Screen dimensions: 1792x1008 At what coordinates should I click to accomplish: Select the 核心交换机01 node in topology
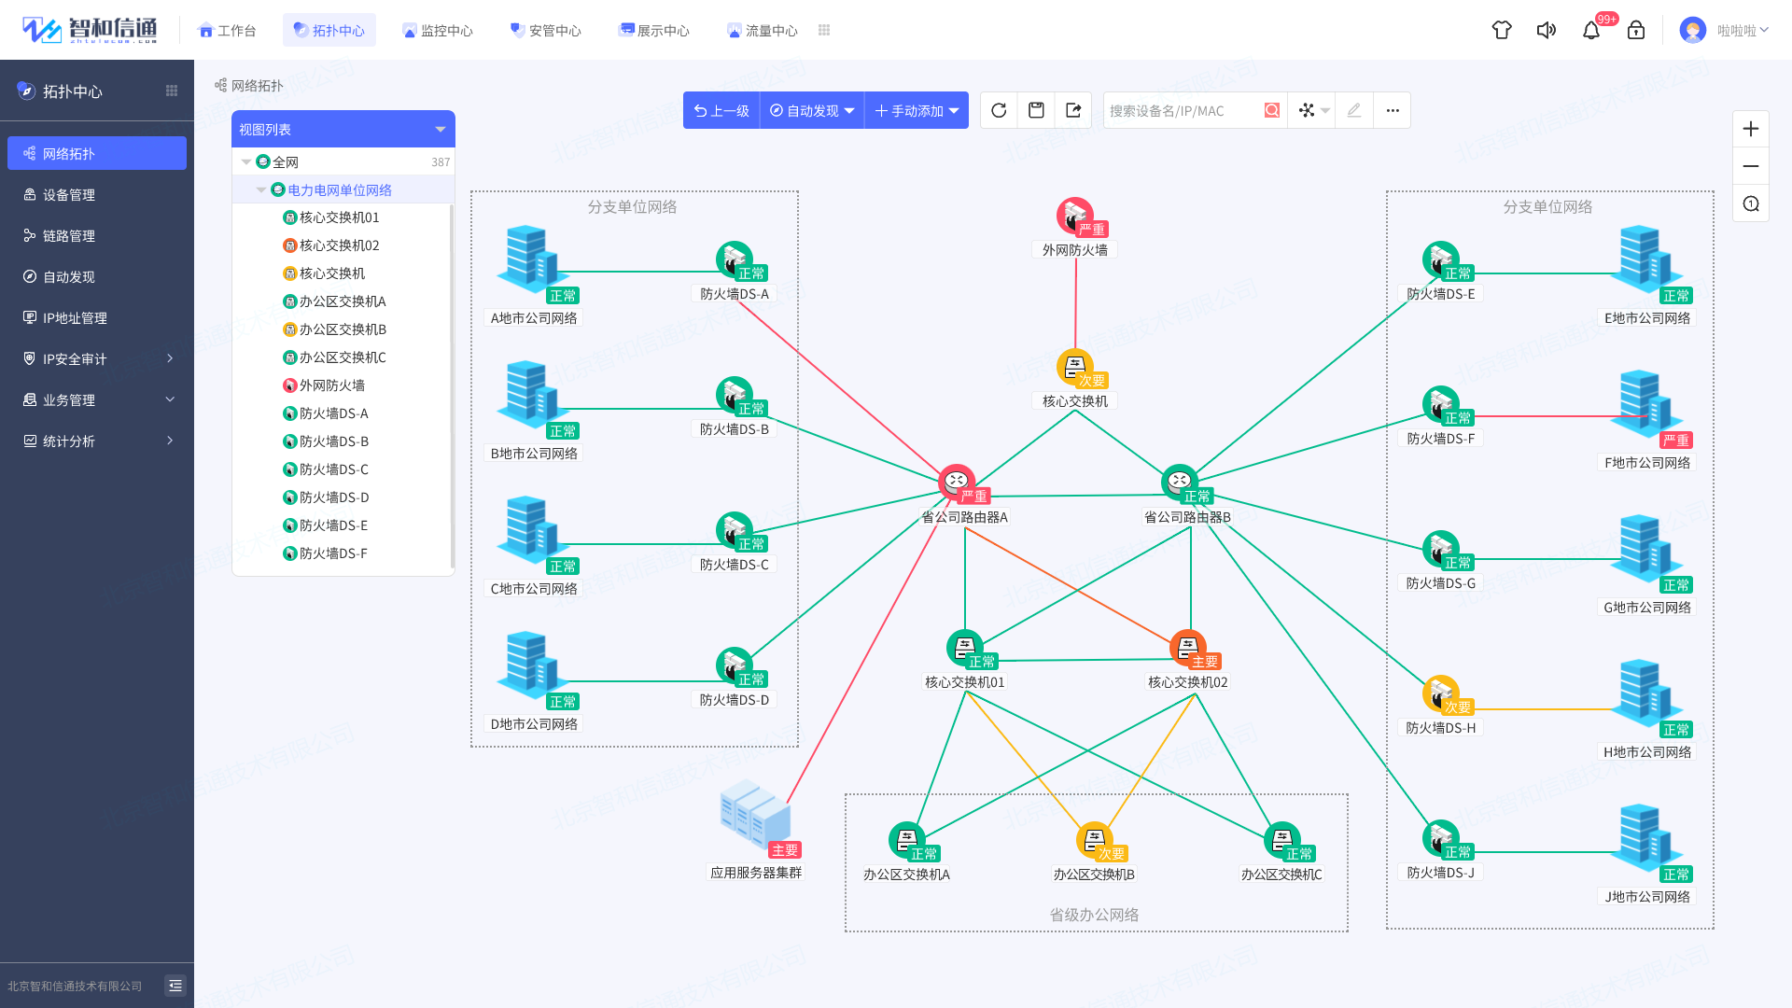(x=965, y=648)
